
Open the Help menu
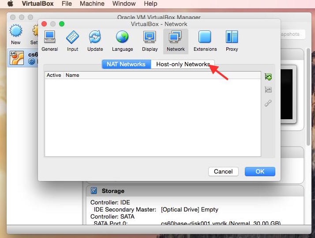click(150, 4)
